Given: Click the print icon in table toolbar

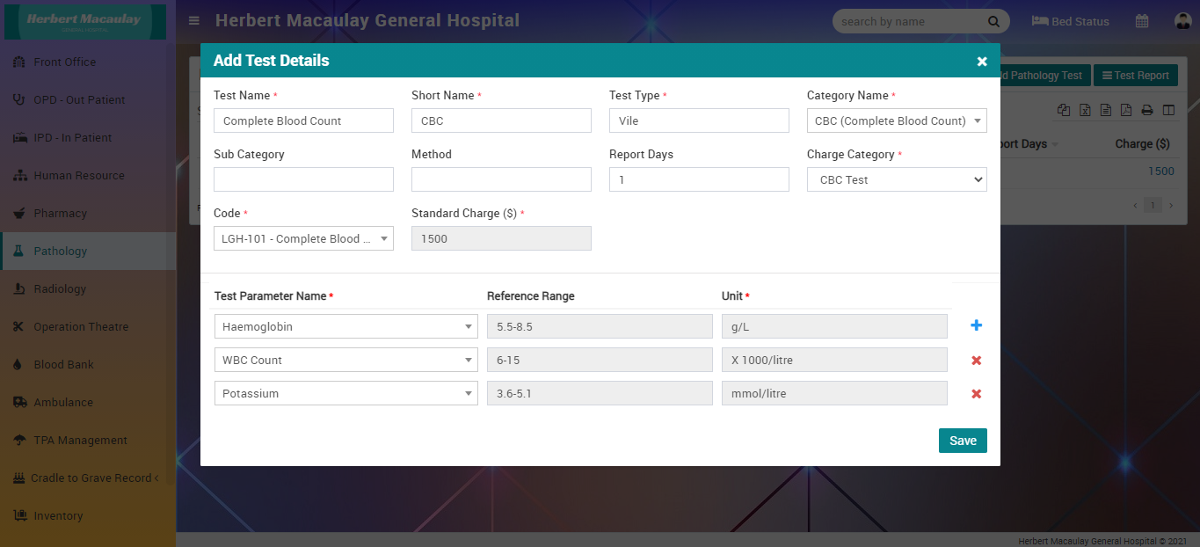Looking at the screenshot, I should click(x=1147, y=111).
